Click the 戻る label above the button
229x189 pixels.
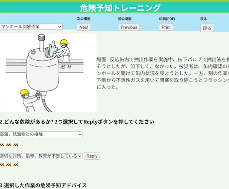pyautogui.click(x=204, y=19)
